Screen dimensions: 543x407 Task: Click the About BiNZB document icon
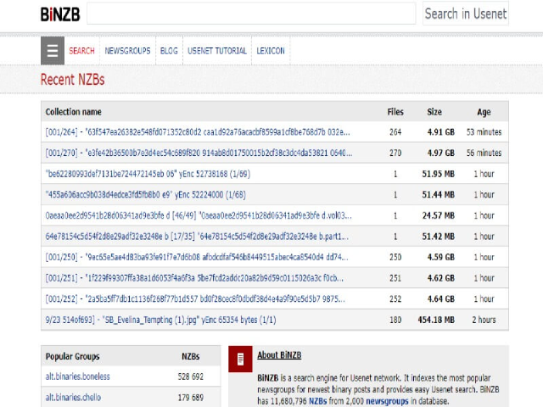(x=241, y=359)
